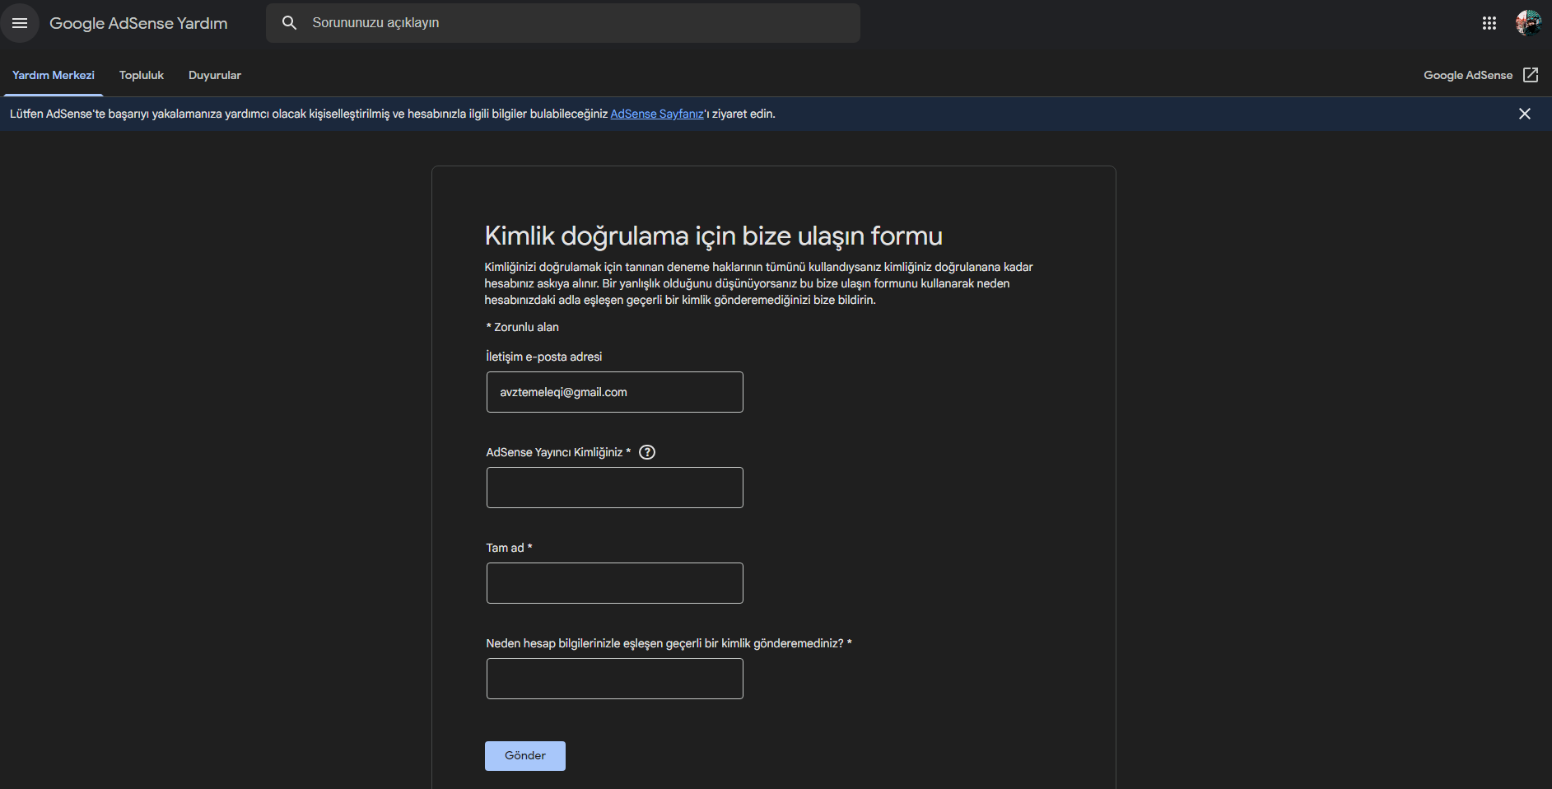This screenshot has height=789, width=1552.
Task: Click the İletişim e-posta adresi field
Action: click(x=615, y=392)
